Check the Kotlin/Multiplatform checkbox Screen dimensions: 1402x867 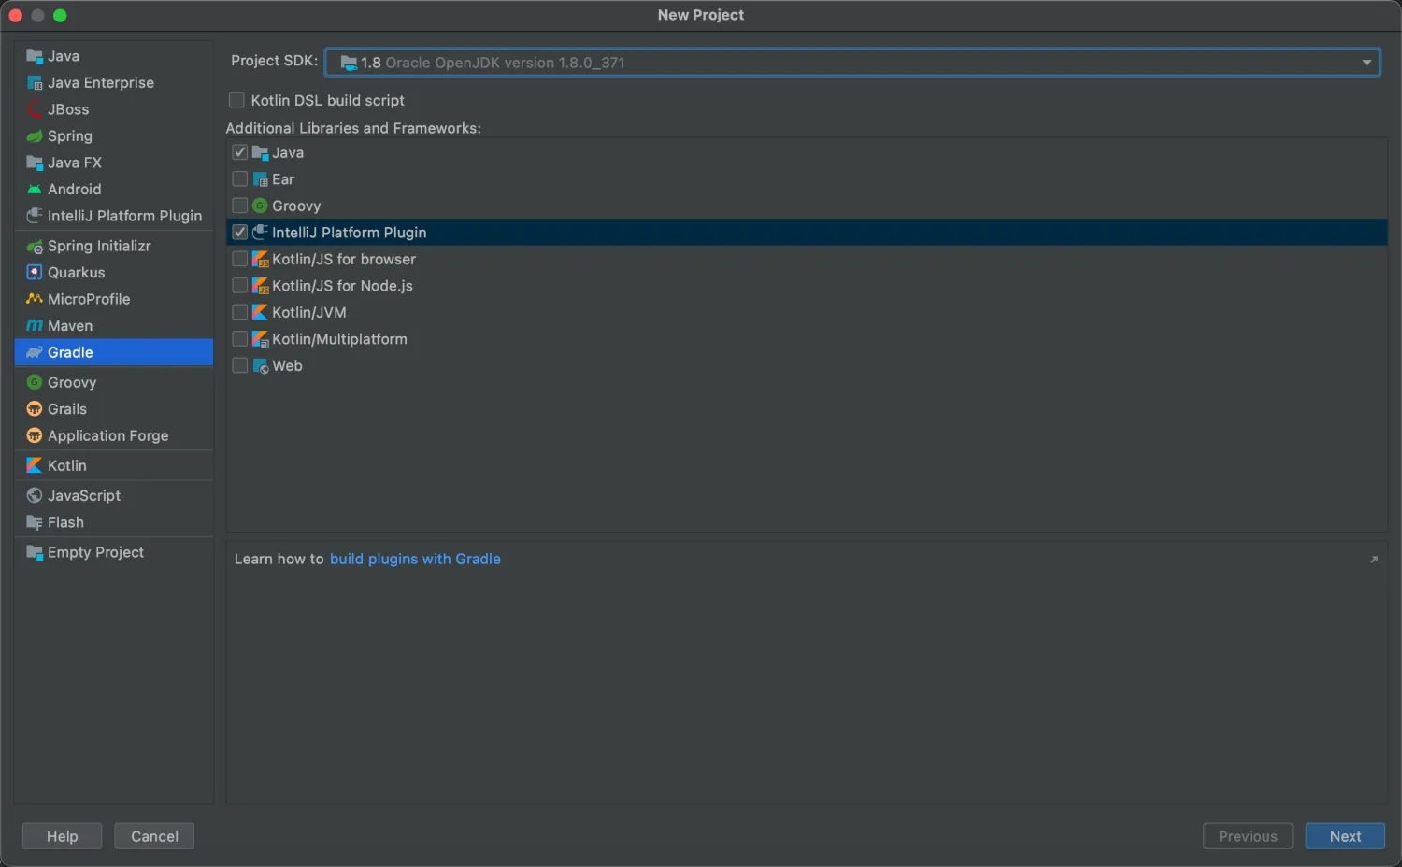point(240,338)
